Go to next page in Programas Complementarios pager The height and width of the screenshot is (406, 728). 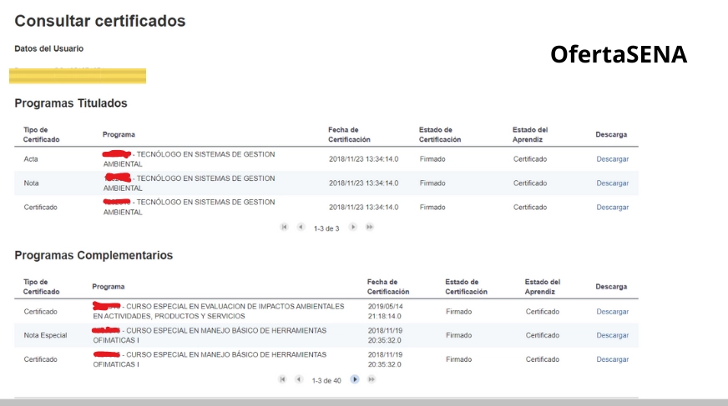click(x=355, y=379)
